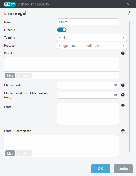Screen dimensions: 136x176
Task: Click the info icon next to Lähte-IP
Action: (x=123, y=105)
